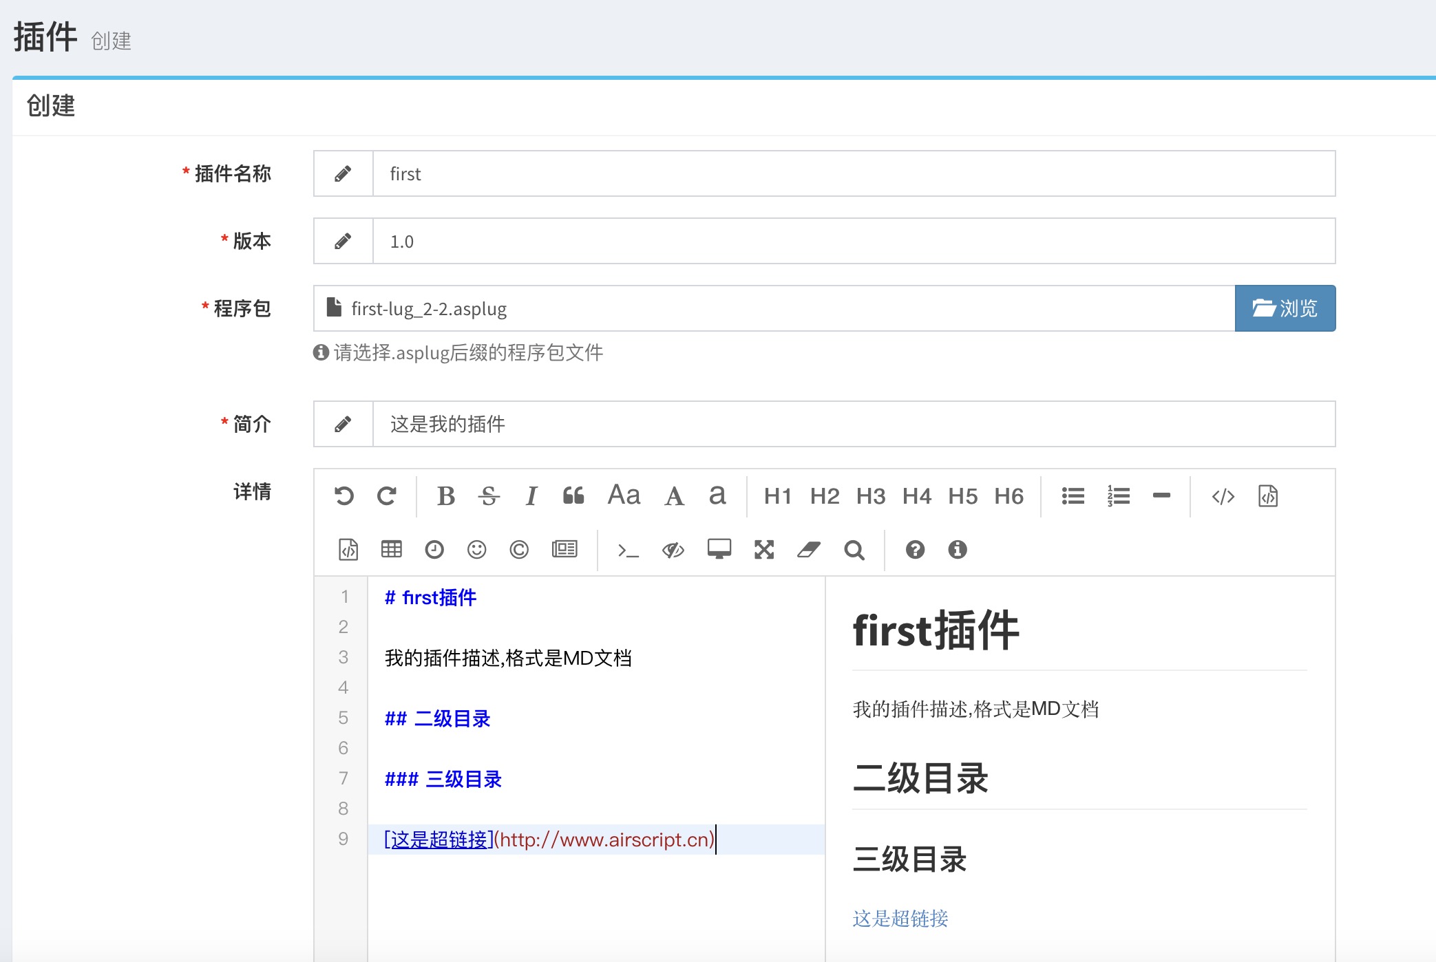Apply italic formatting
1436x962 pixels.
[531, 496]
